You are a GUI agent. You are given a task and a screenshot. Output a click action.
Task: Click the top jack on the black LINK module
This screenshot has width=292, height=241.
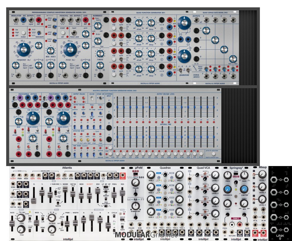(x=273, y=180)
